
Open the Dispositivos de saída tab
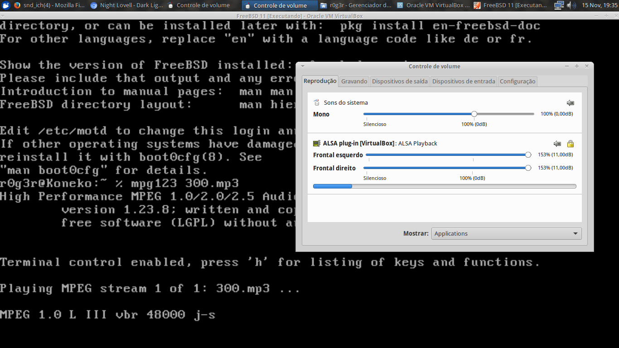coord(400,82)
